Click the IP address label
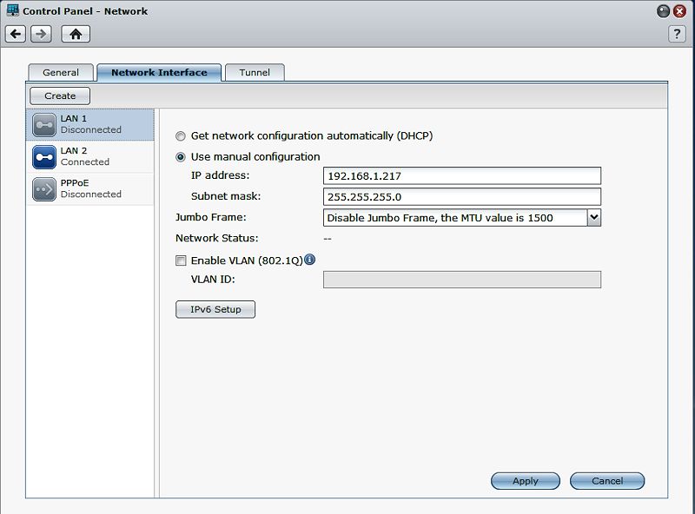This screenshot has height=514, width=695. click(x=221, y=175)
